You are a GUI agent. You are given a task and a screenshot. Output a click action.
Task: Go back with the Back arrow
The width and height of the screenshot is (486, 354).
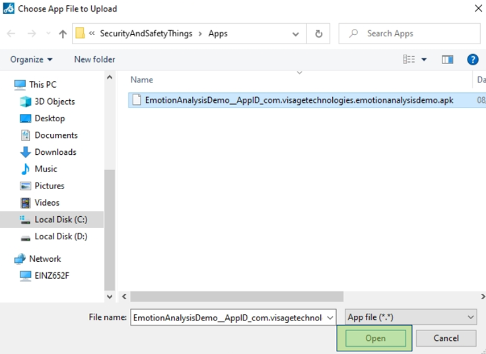click(11, 34)
